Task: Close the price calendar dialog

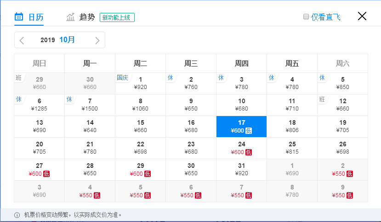Action: pos(362,16)
